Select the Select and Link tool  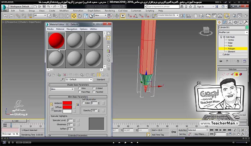[18, 16]
